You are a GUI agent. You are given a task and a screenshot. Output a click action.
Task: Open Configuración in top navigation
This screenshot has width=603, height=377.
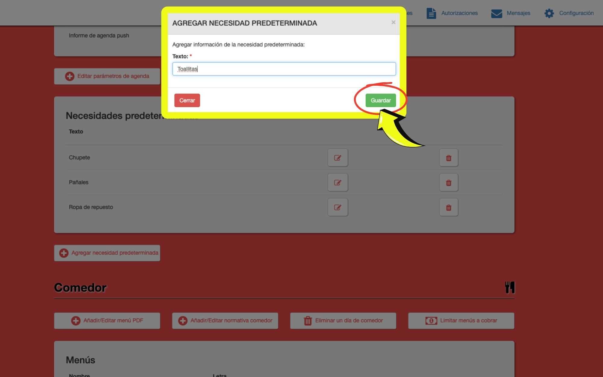point(569,13)
